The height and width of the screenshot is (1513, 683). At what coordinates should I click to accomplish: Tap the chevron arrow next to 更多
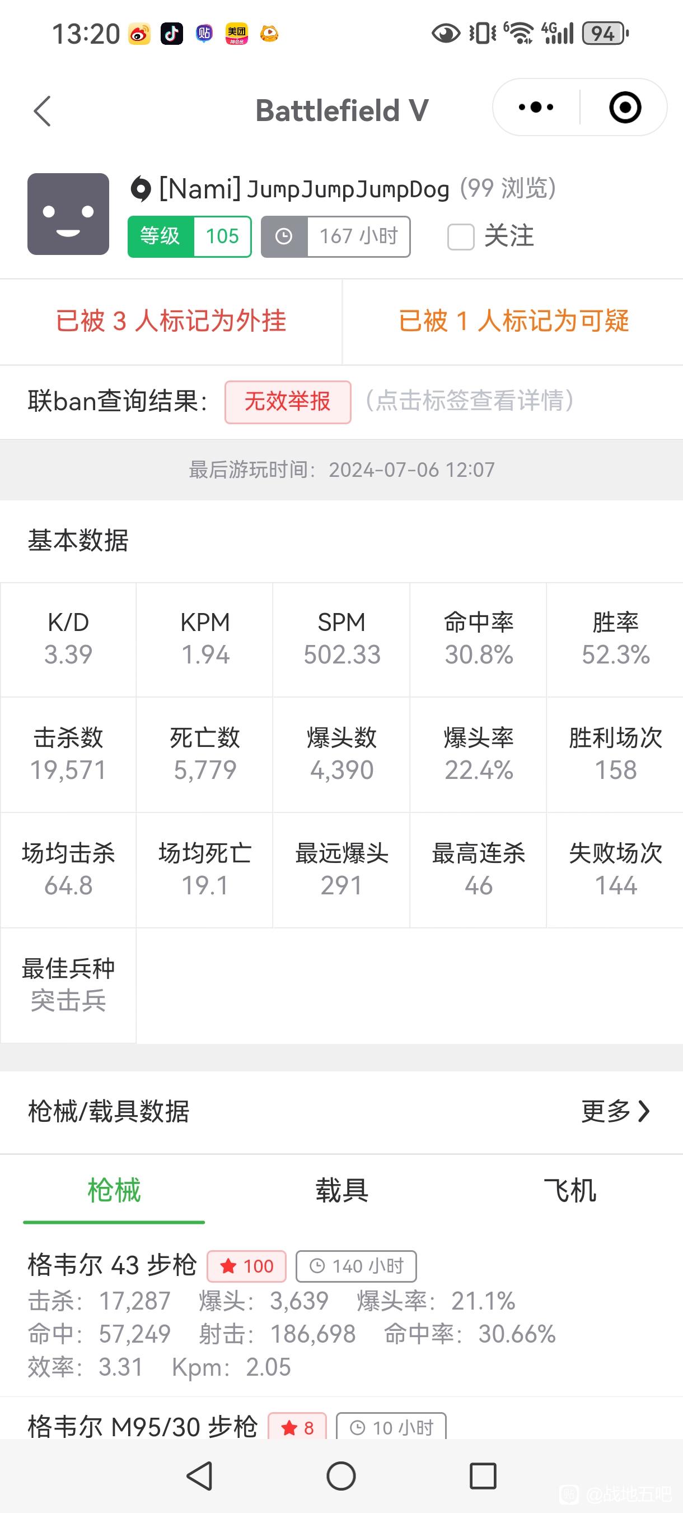coord(644,1111)
